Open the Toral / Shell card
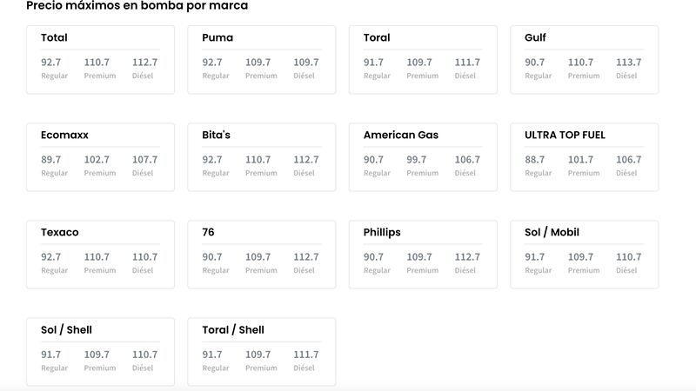The image size is (696, 391). [x=262, y=352]
